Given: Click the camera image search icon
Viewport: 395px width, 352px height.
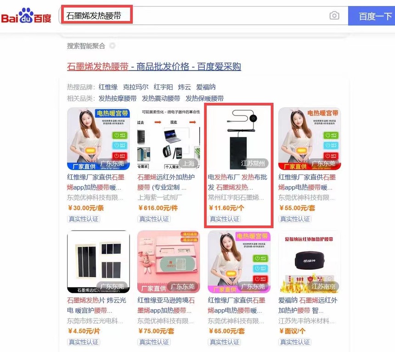Looking at the screenshot, I should [334, 16].
